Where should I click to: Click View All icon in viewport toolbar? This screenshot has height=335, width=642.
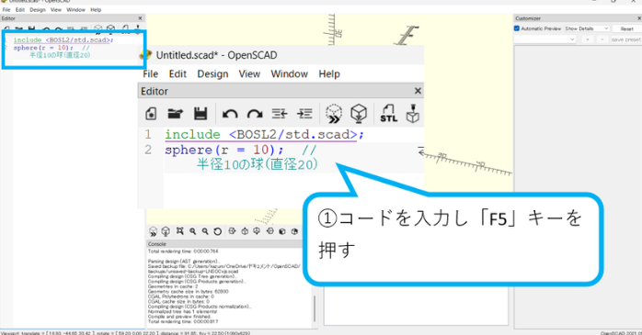[x=179, y=231]
